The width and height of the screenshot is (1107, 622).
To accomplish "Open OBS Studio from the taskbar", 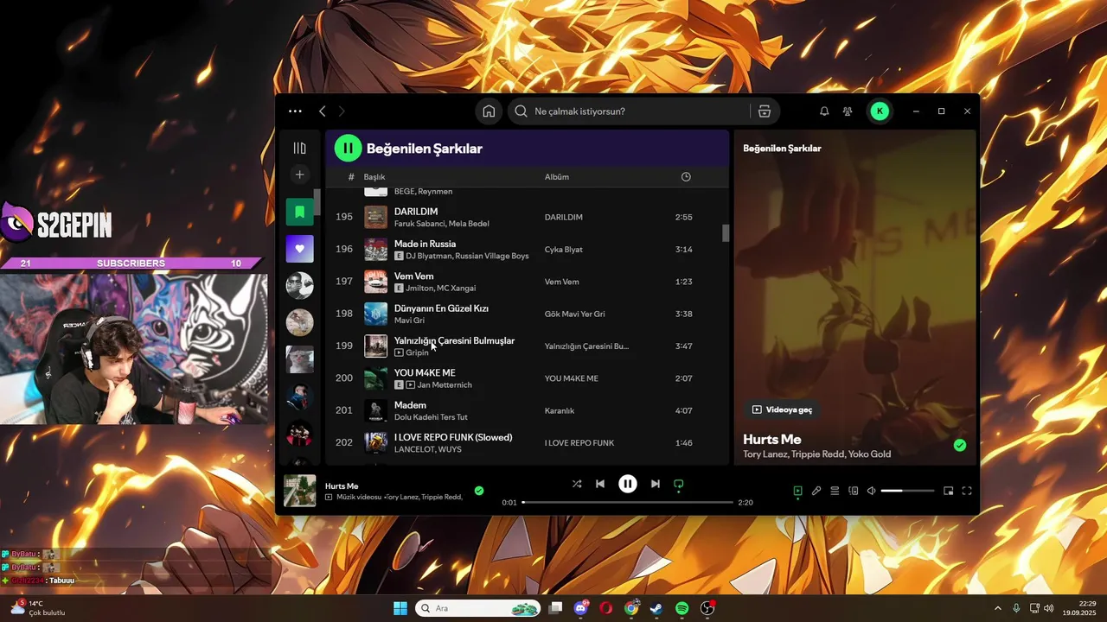I will [707, 608].
